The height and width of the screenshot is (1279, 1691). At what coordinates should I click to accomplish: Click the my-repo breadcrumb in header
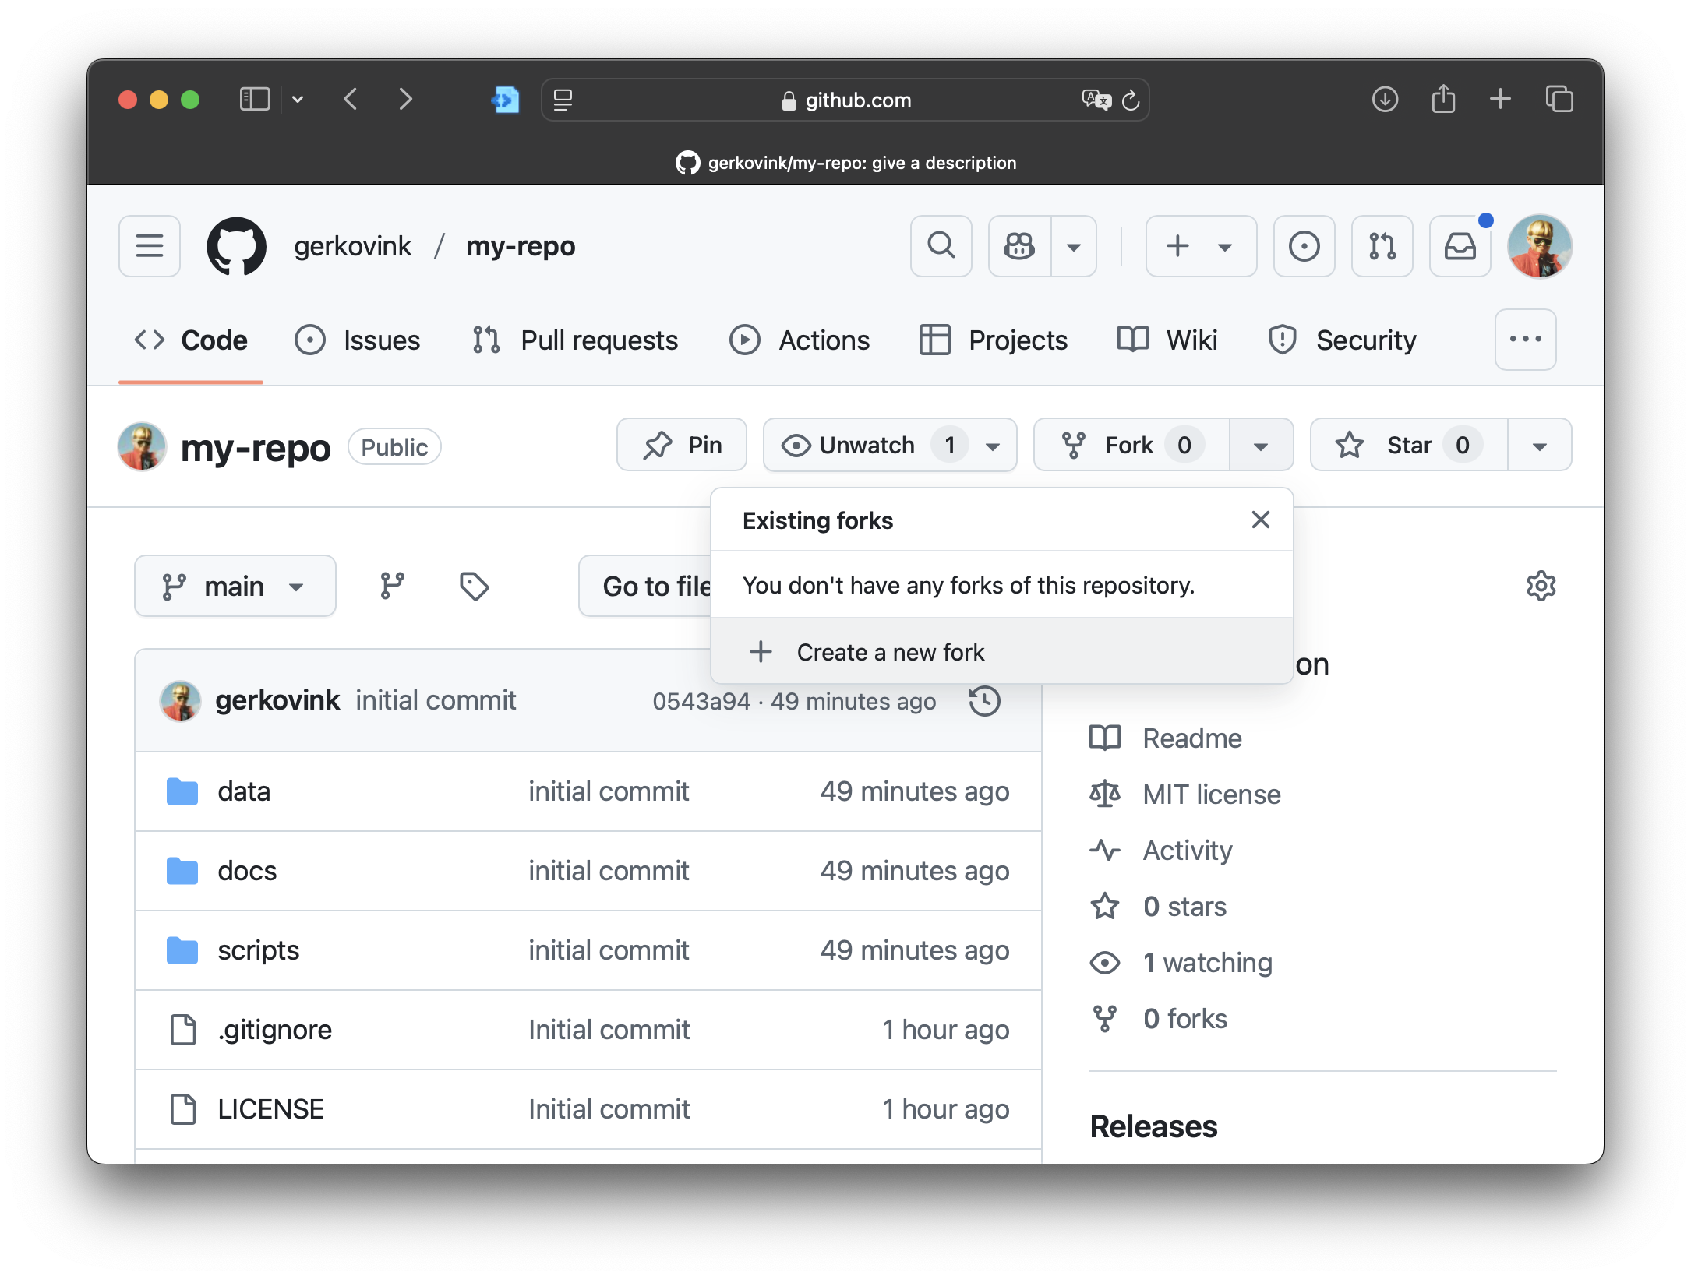pos(521,246)
